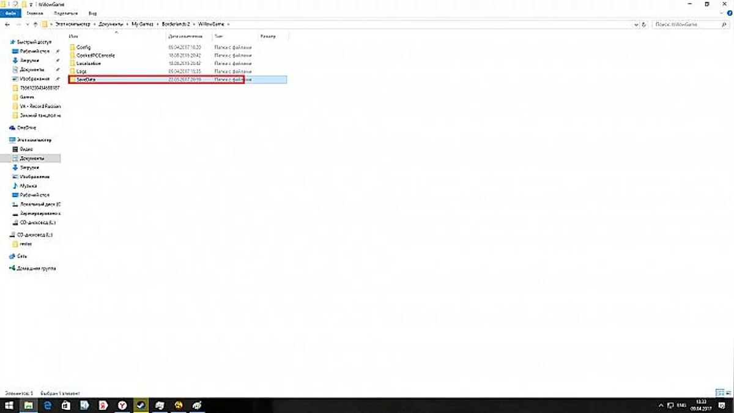Open 'VA - Record Russian' sidebar folder

pyautogui.click(x=37, y=106)
